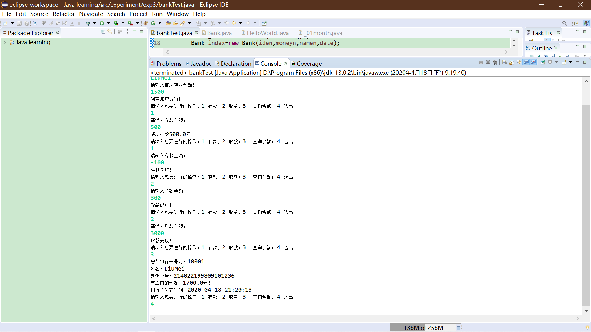Open the Run button dropdown arrow
The image size is (591, 332).
[109, 23]
